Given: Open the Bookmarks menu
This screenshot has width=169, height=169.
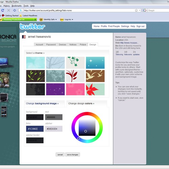Looking at the screenshot, I should [x=17, y=6].
